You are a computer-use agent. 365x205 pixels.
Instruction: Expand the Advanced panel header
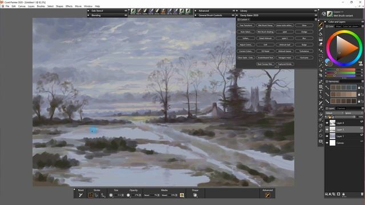point(196,11)
